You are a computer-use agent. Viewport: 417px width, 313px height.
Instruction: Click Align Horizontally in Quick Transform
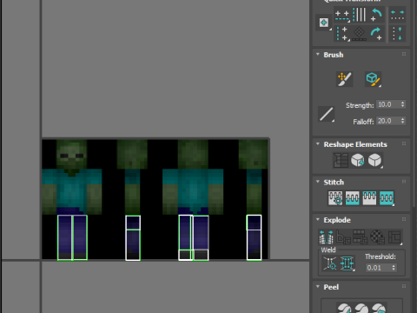pyautogui.click(x=342, y=15)
